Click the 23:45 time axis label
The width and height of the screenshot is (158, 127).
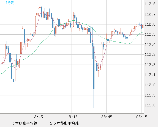[107, 117]
